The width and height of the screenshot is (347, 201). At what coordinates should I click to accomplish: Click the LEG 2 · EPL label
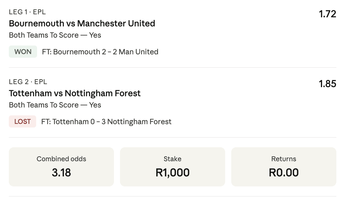click(28, 82)
